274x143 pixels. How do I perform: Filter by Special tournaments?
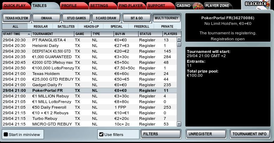point(116,27)
